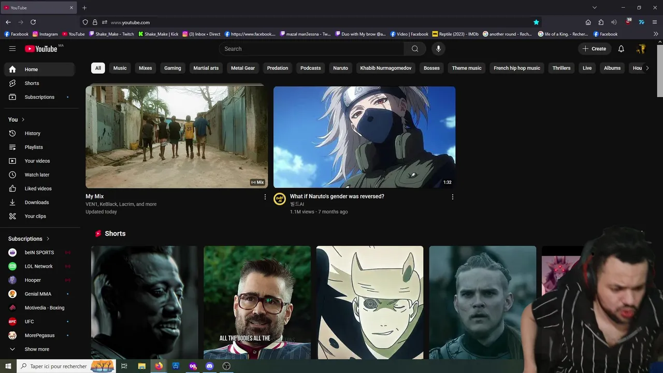Open the short captioned ALL THE BODIES
The image size is (663, 373).
point(257,303)
